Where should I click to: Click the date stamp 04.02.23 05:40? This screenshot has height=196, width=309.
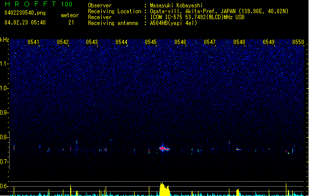tap(25, 23)
